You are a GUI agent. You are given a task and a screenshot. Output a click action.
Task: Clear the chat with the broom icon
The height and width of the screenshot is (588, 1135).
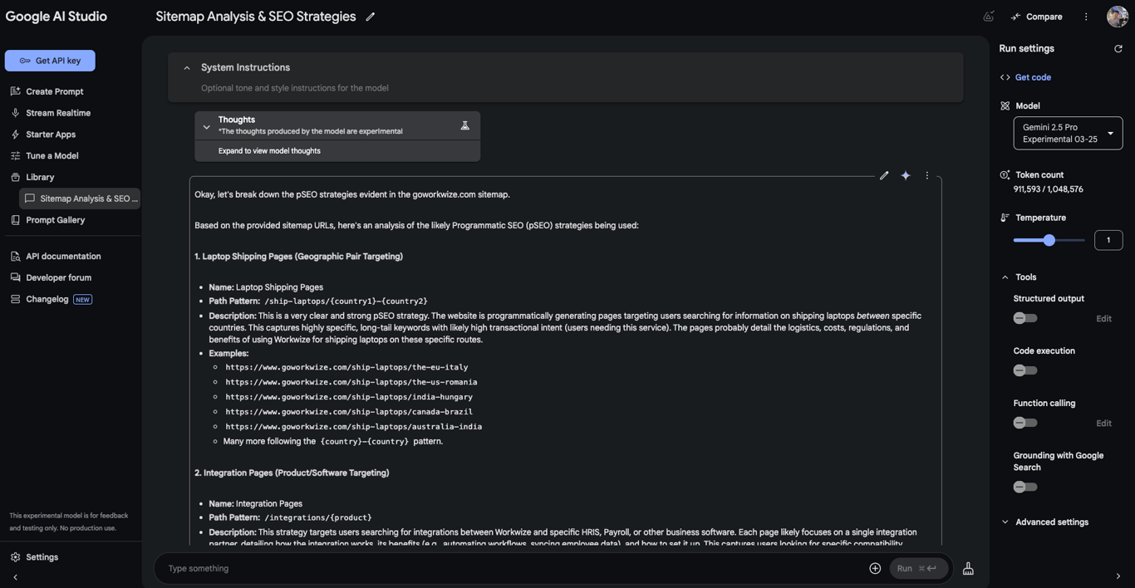[x=968, y=569]
